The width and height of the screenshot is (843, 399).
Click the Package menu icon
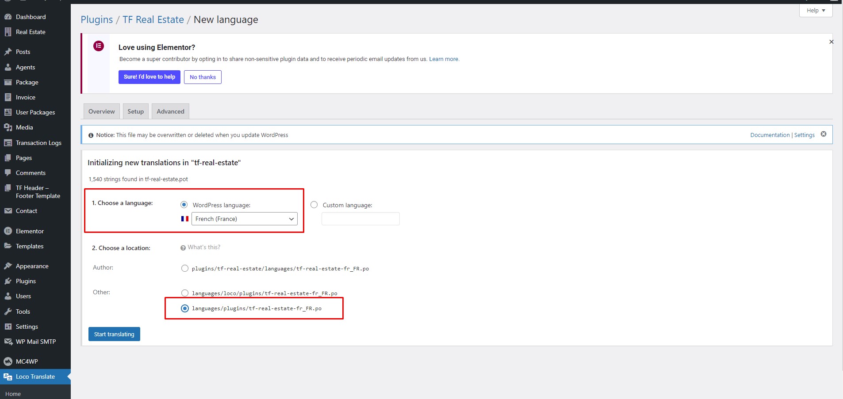tap(8, 82)
